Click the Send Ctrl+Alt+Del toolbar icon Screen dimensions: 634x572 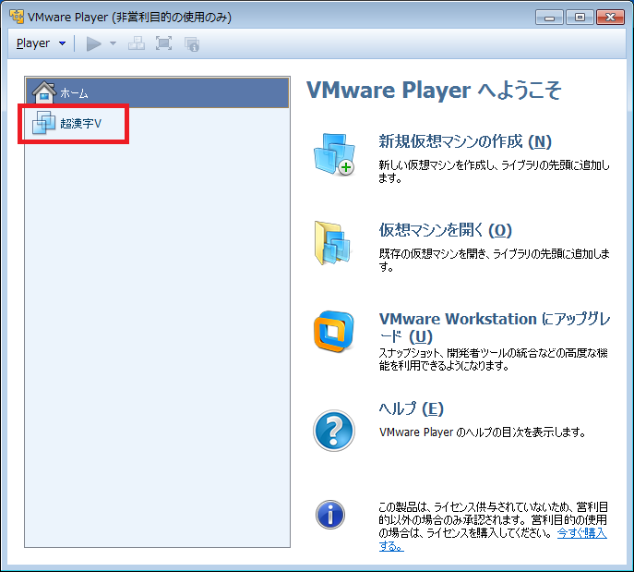[x=137, y=43]
